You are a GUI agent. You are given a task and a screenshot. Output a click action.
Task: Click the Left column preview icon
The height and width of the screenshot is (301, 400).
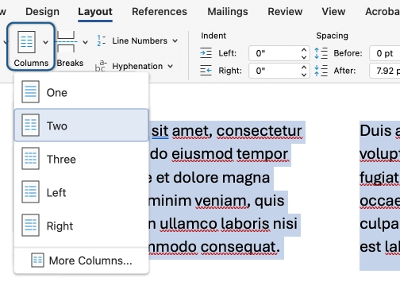click(x=30, y=192)
